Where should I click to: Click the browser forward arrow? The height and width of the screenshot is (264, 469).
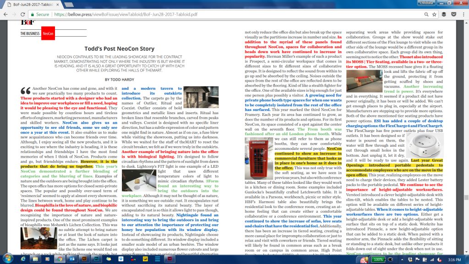(14, 14)
